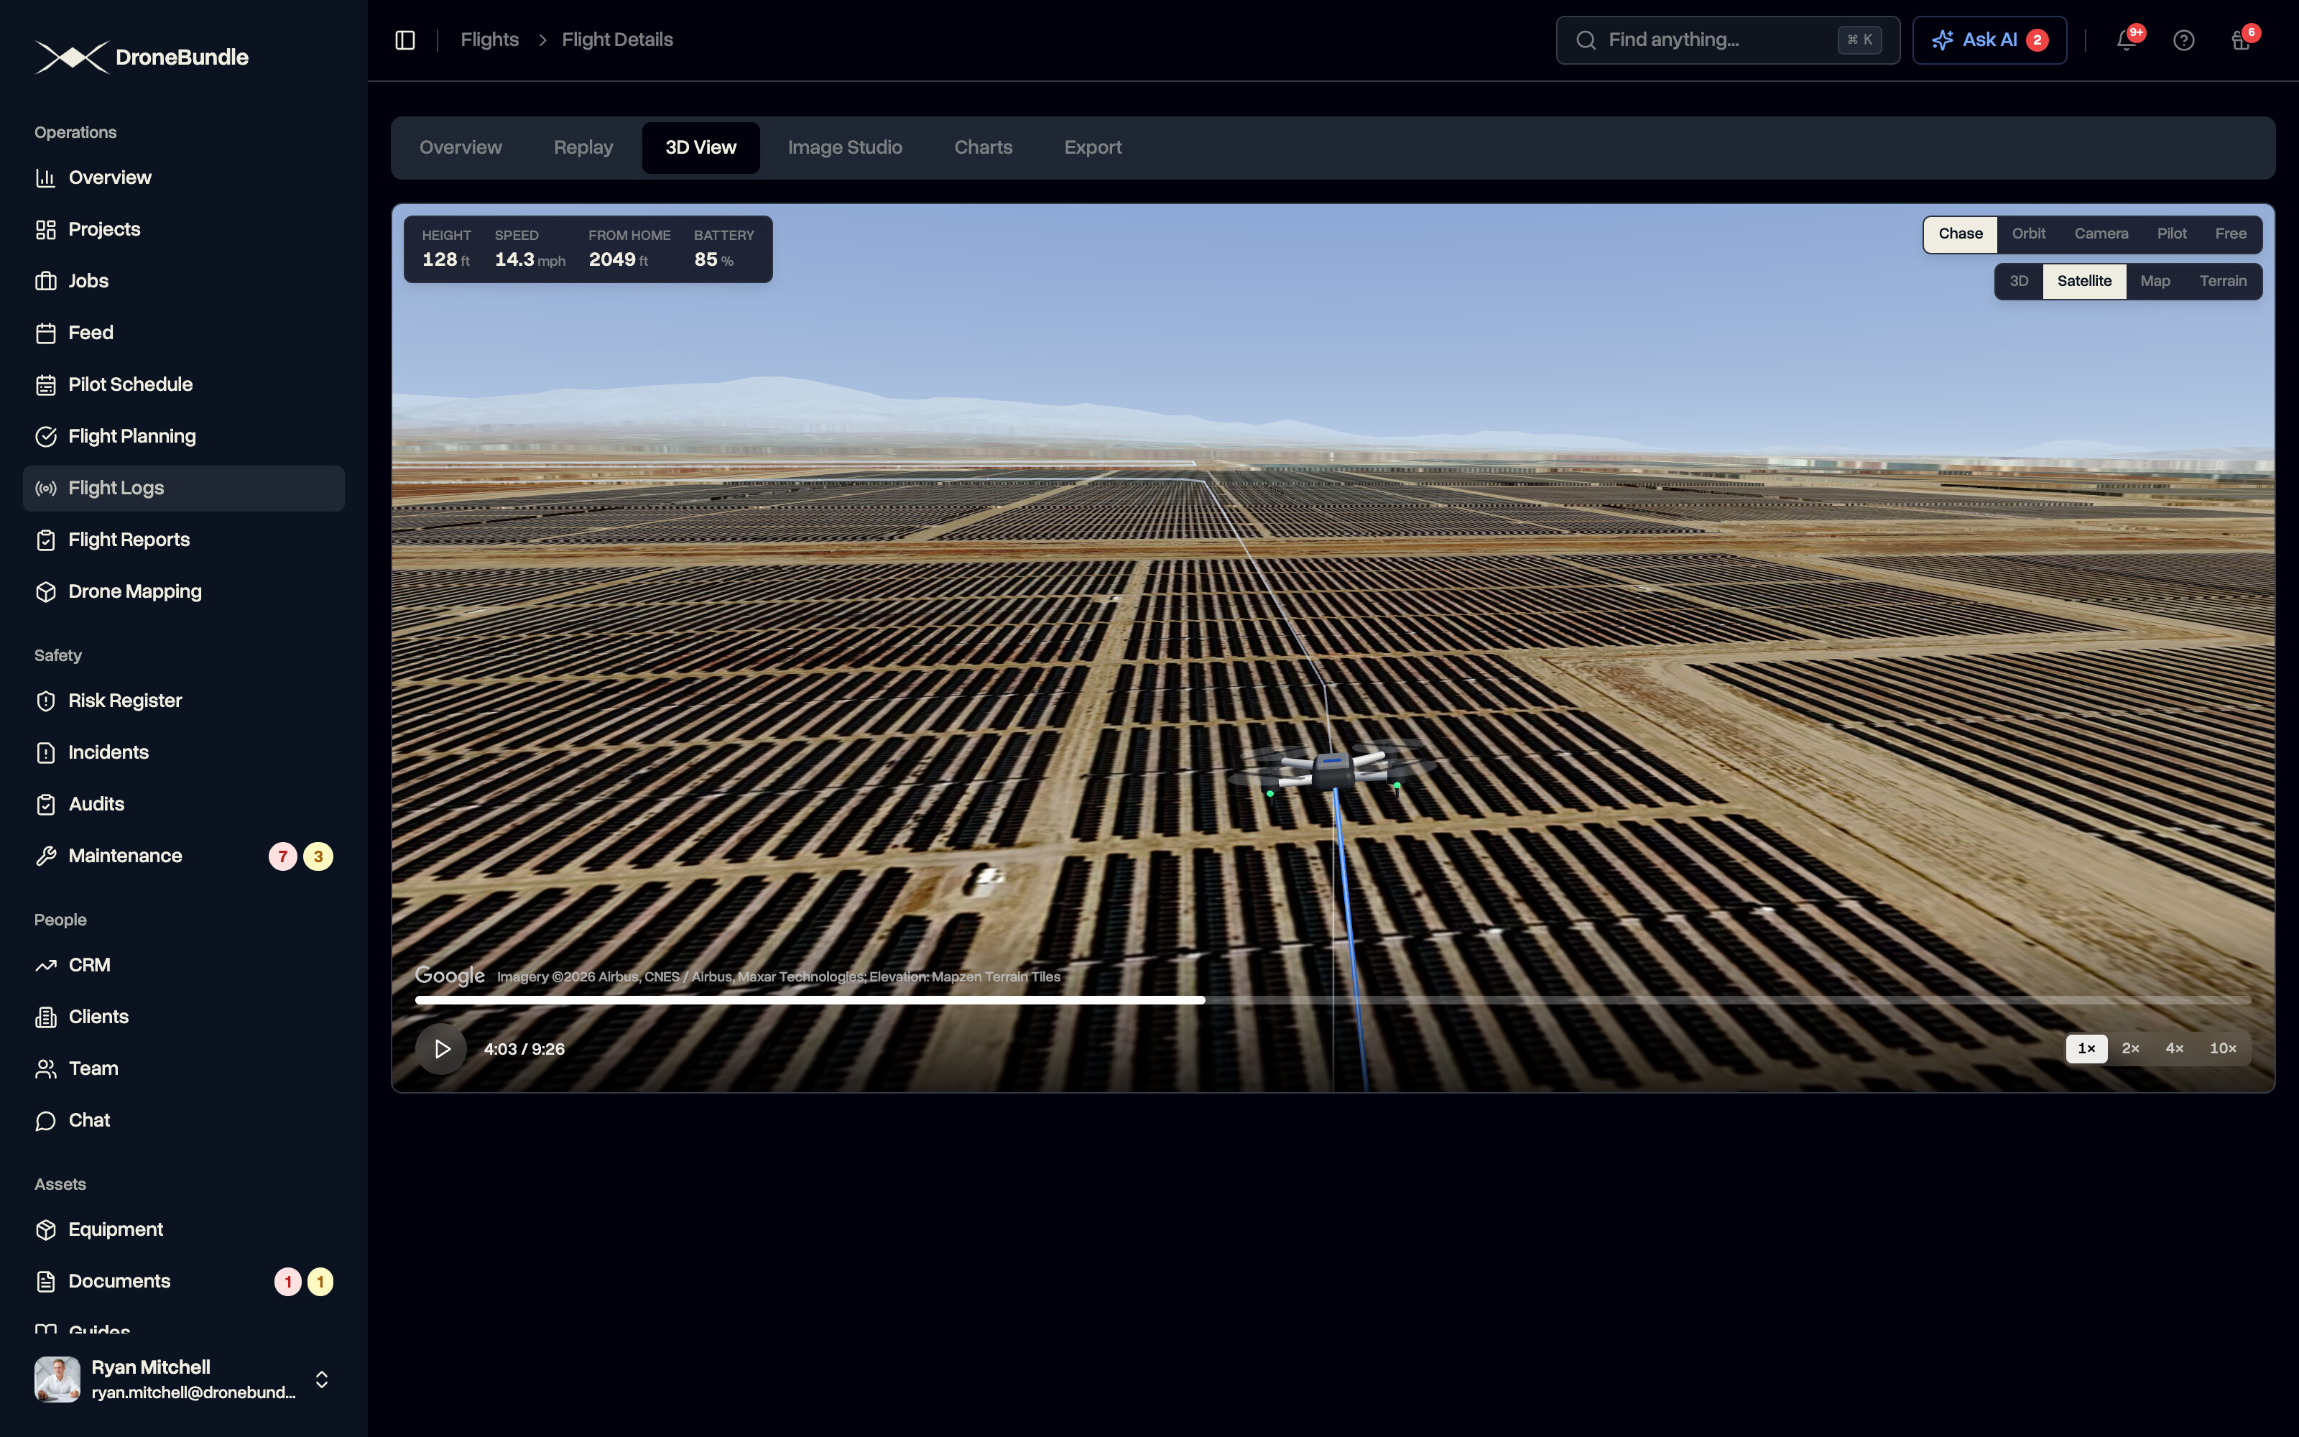
Task: Set playback speed to 2×
Action: [x=2130, y=1048]
